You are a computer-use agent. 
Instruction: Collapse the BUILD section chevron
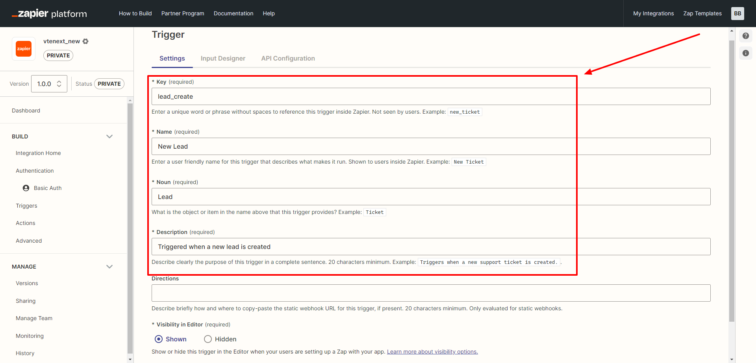pyautogui.click(x=109, y=136)
